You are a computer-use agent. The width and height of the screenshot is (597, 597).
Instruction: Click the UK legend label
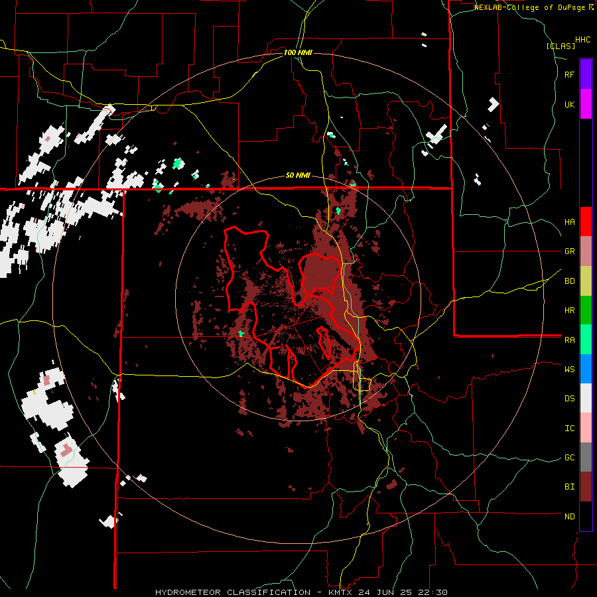569,104
